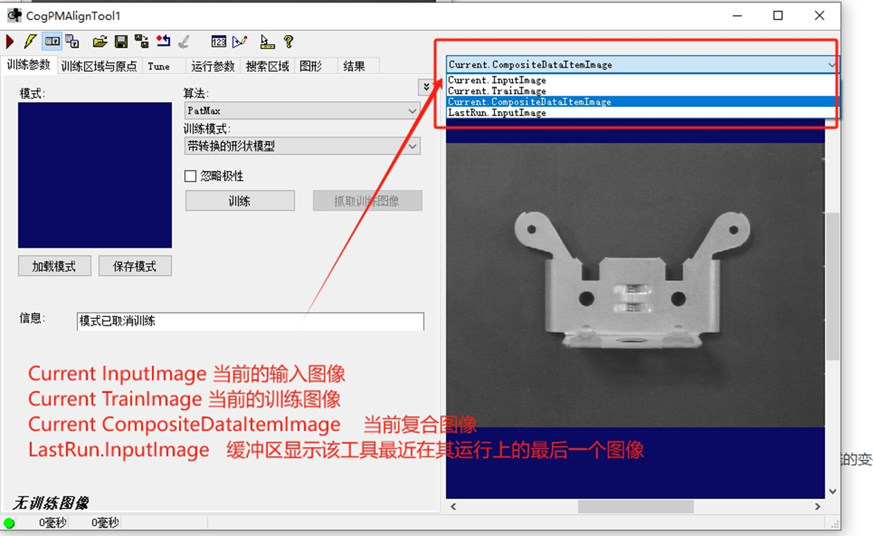Click the 123 tool tips icon

click(x=219, y=42)
